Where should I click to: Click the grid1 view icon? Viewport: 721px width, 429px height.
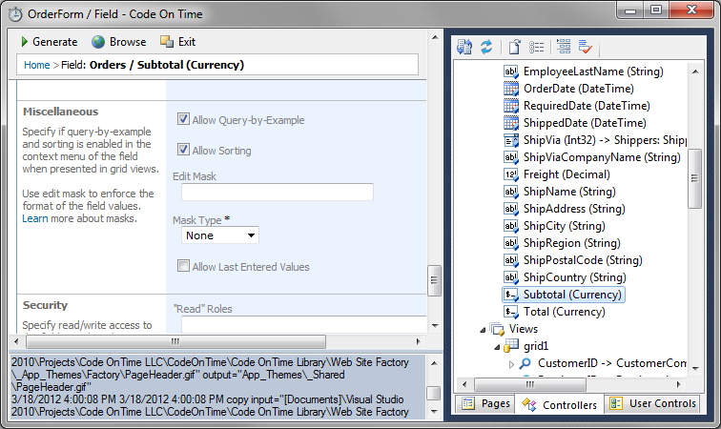click(511, 346)
